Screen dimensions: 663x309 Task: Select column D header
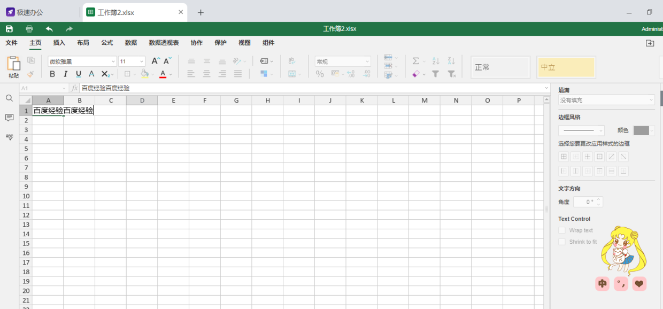click(142, 101)
